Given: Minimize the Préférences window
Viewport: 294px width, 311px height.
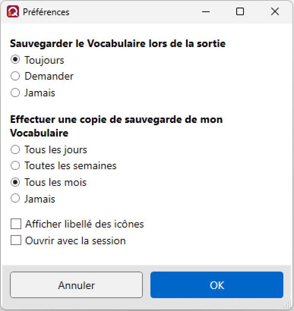Looking at the screenshot, I should click(206, 12).
